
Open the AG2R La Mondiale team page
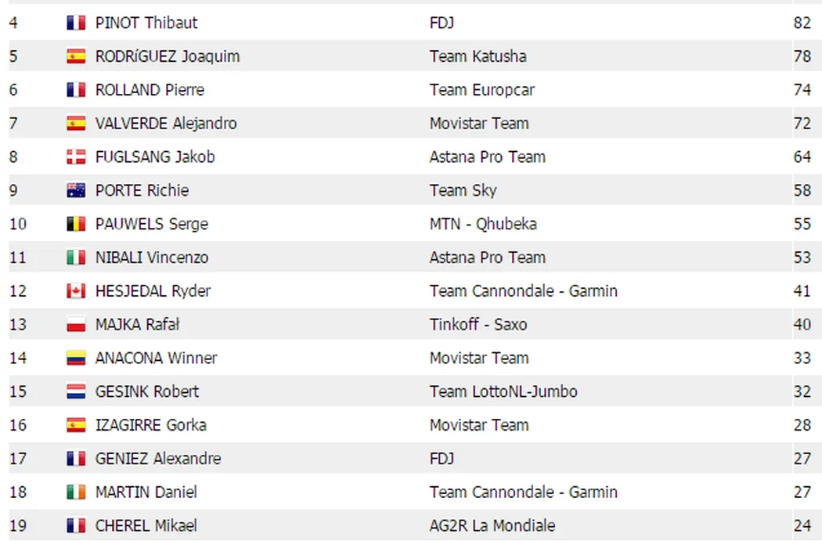492,526
